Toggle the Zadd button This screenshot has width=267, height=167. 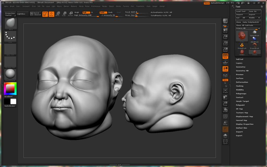[x=103, y=12]
